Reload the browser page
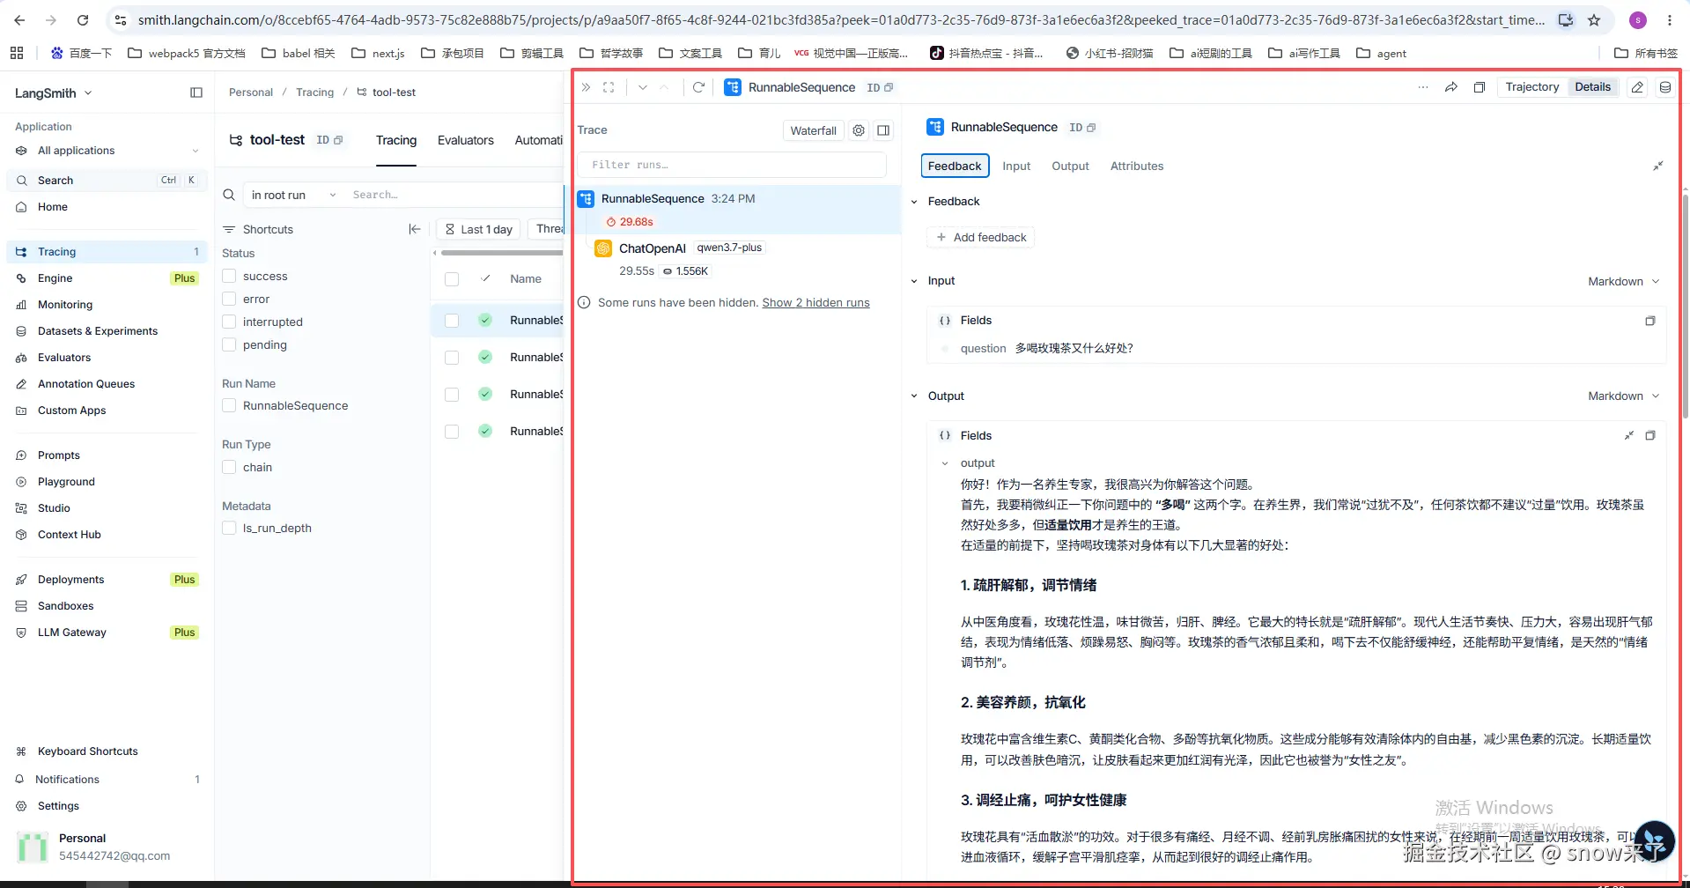 (x=83, y=20)
